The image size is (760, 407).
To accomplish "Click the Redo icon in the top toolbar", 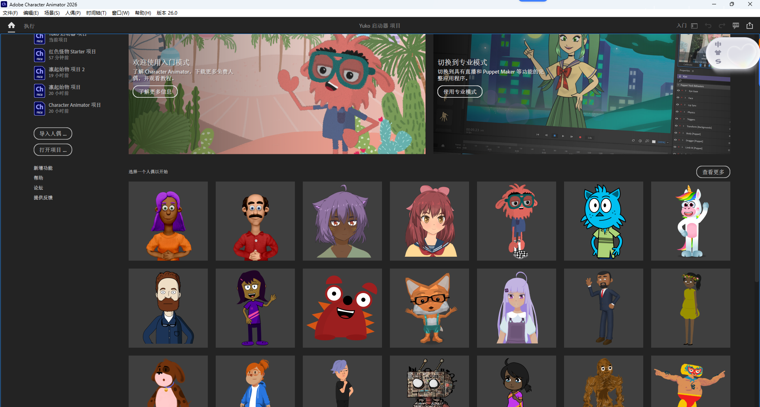I will coord(722,25).
